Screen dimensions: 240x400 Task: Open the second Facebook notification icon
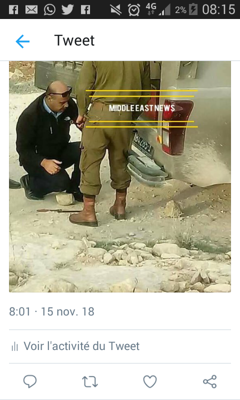[x=85, y=9]
